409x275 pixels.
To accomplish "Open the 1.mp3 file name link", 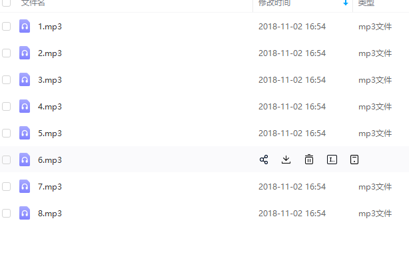I will pyautogui.click(x=50, y=27).
